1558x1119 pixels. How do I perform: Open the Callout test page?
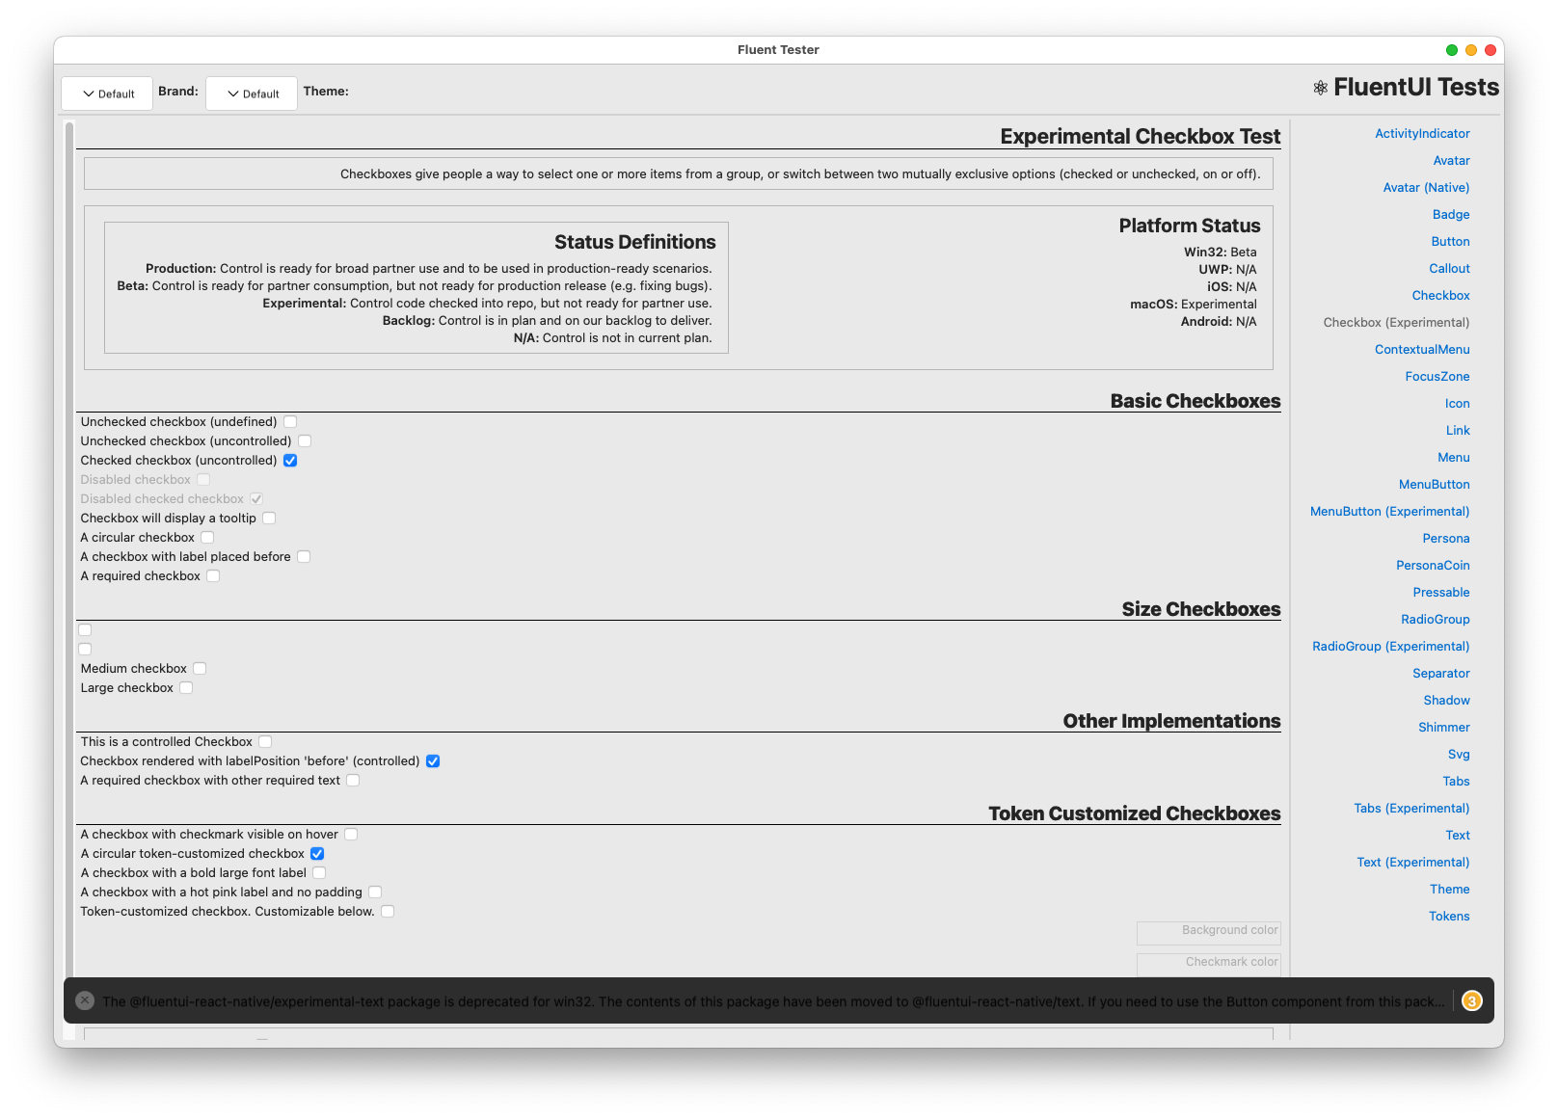[1449, 268]
